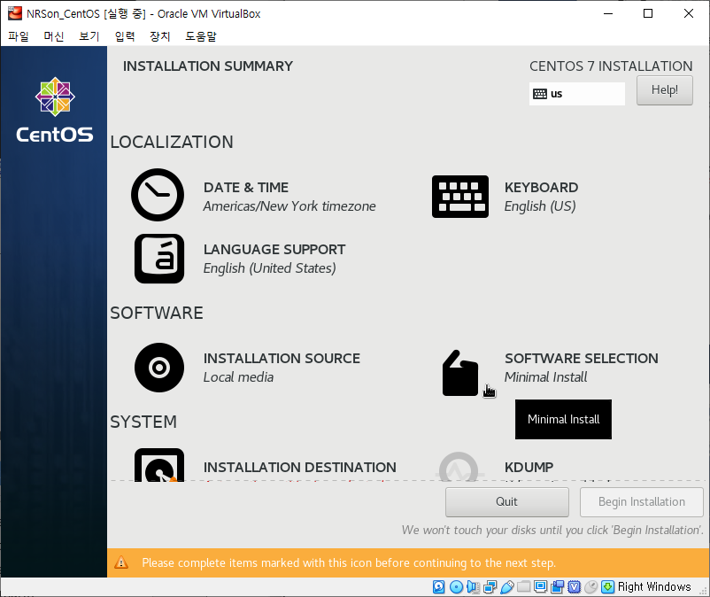Click the warning triangle in orange banner
Viewport: 710px width, 597px height.
point(121,562)
